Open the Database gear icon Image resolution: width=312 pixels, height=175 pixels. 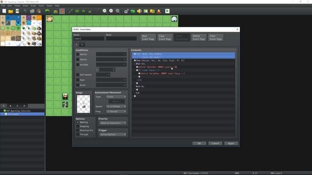tap(126, 11)
